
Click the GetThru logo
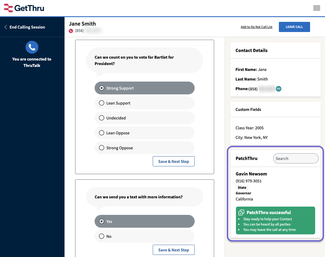click(24, 8)
